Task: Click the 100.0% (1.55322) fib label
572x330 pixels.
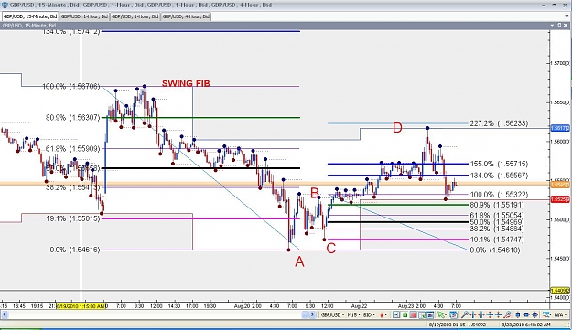Action: (498, 195)
